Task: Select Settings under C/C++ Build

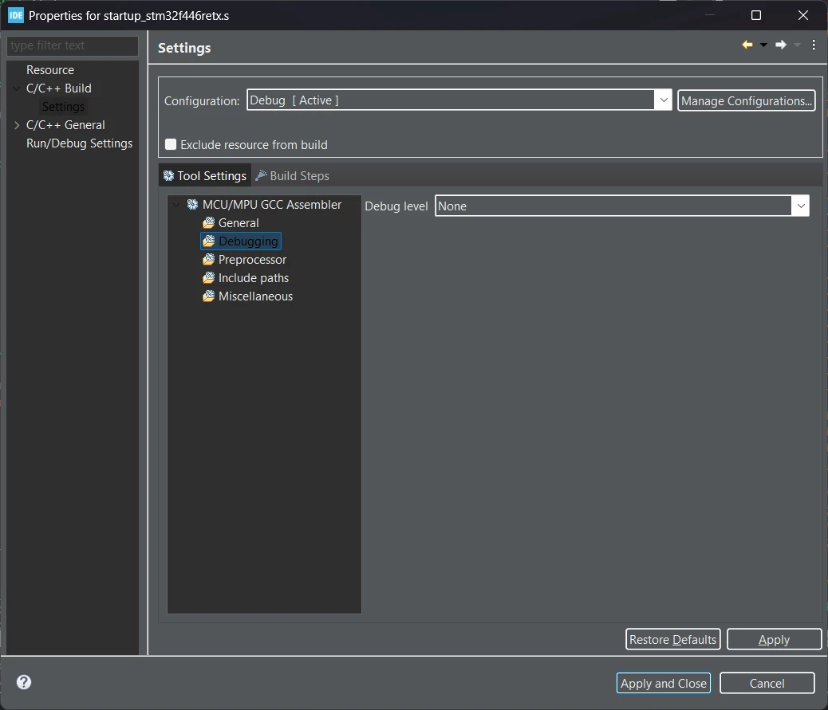Action: 63,107
